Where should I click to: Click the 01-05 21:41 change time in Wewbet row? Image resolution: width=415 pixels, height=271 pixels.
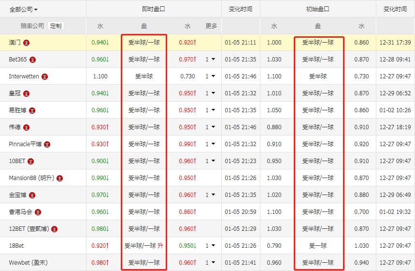[x=241, y=263]
